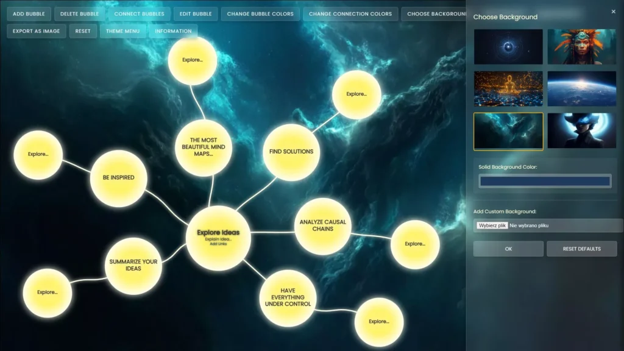Viewport: 624px width, 351px height.
Task: Open the Edit Bubble option
Action: tap(194, 14)
